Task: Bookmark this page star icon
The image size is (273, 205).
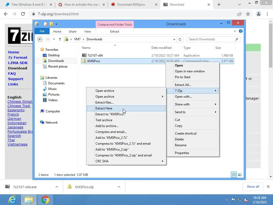Action: coord(248,14)
